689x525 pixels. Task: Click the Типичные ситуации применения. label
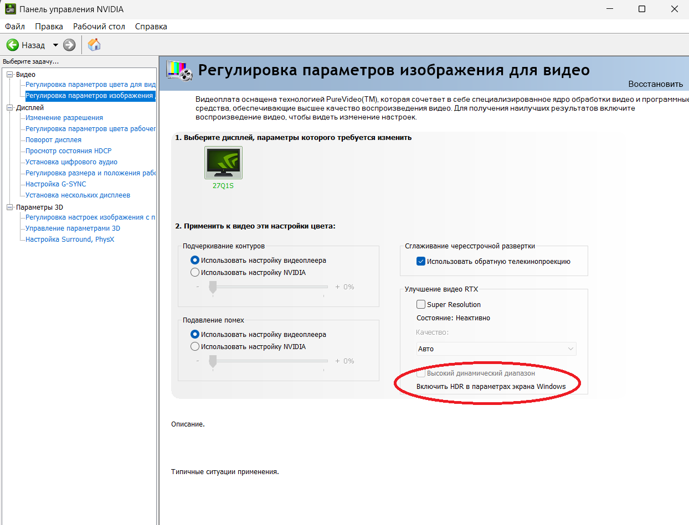tap(225, 472)
